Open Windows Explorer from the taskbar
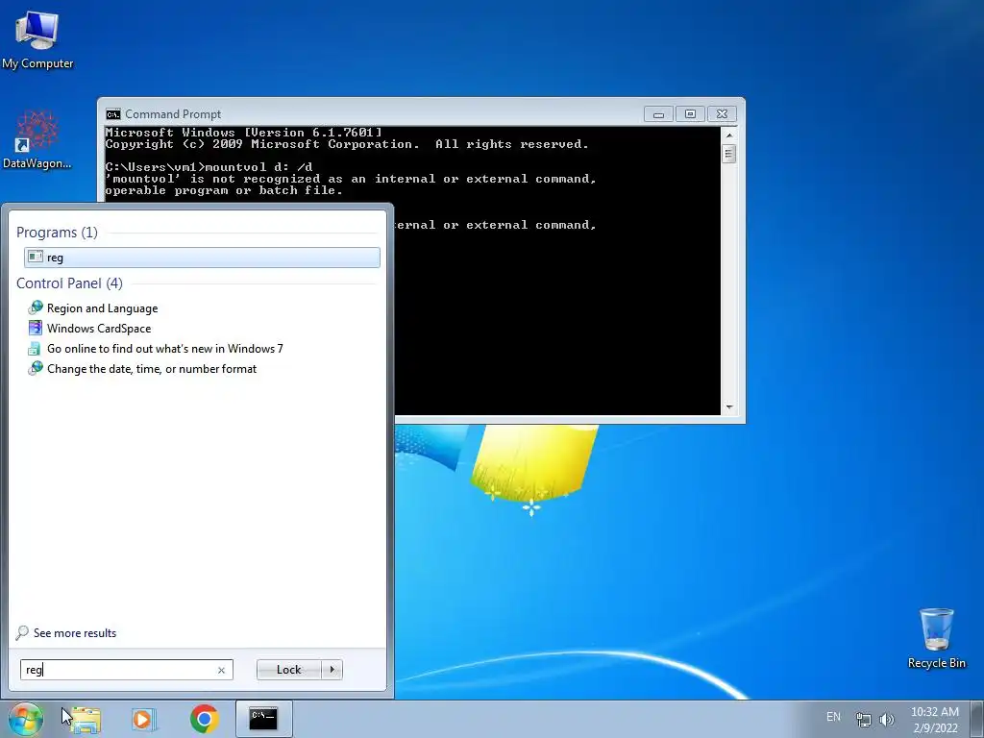Screen dimensions: 984x738 86,719
